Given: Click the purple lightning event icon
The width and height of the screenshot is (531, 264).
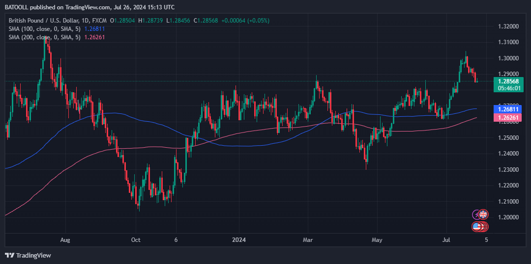Looking at the screenshot, I should 476,214.
